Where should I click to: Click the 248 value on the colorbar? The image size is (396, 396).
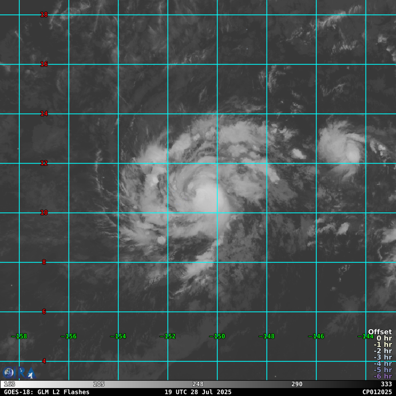tap(198, 384)
